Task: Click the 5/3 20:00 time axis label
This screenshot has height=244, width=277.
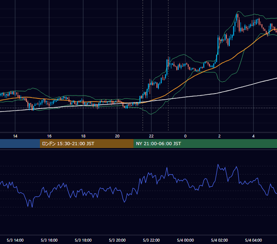Action: coord(117,240)
